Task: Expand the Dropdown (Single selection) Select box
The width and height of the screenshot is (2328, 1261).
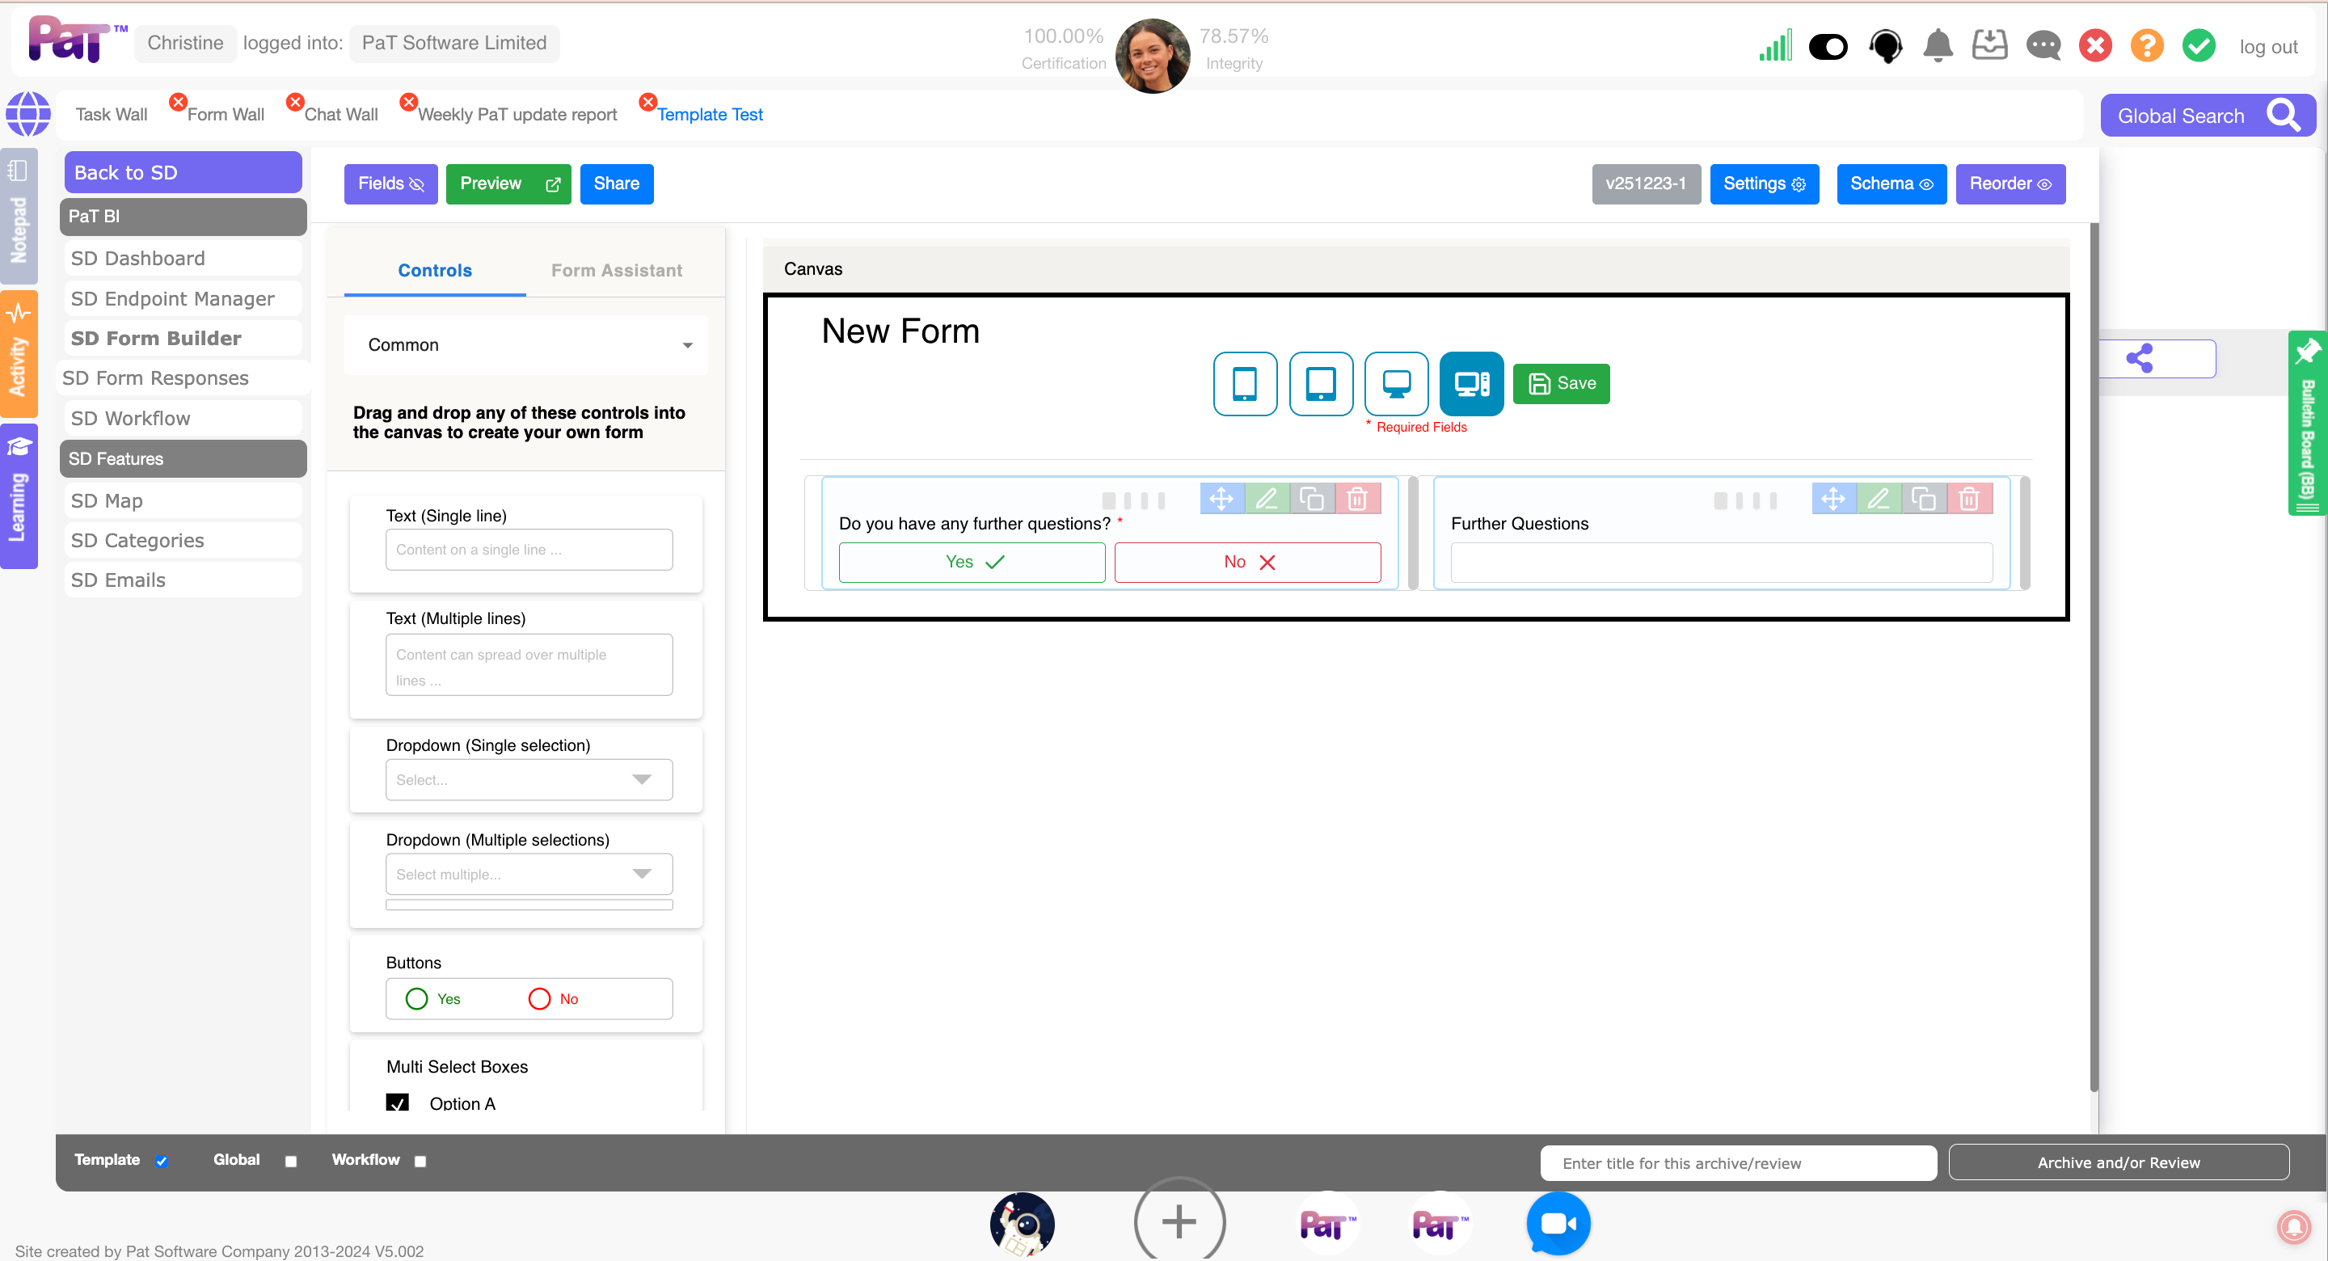Action: [529, 779]
